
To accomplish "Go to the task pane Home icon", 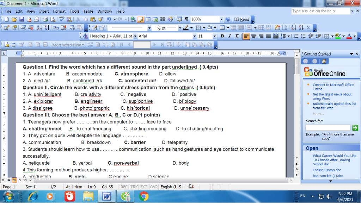I will click(324, 61).
